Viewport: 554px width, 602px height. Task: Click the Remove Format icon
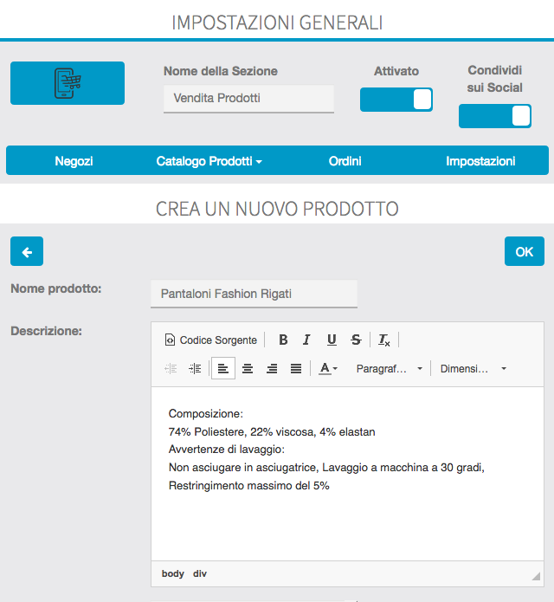click(x=383, y=340)
